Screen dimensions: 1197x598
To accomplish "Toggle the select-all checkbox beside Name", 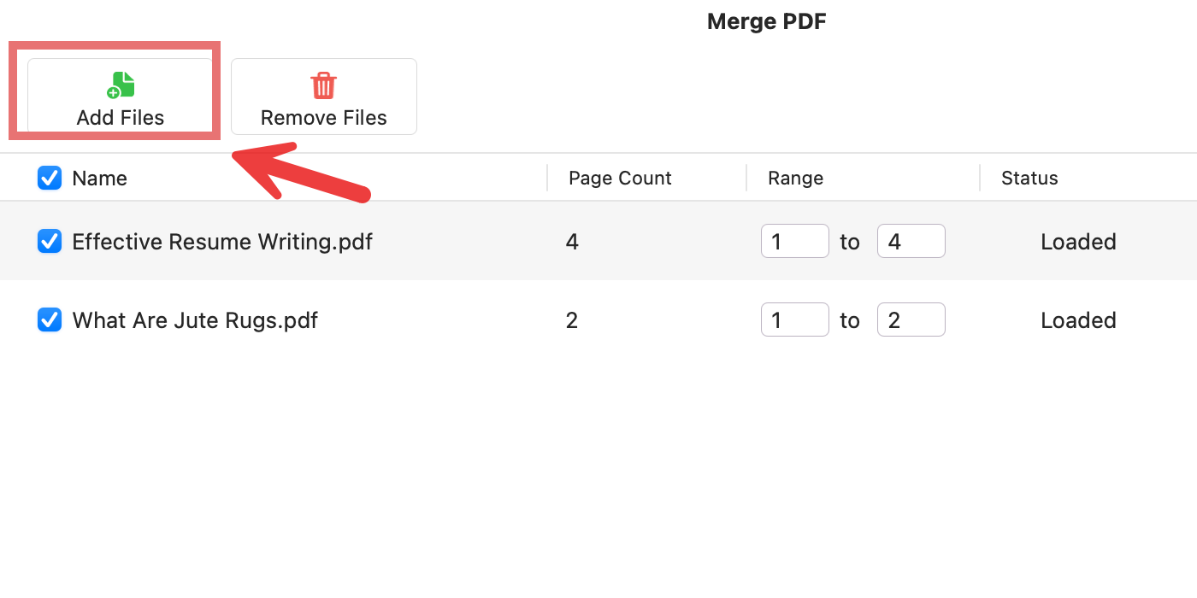I will point(50,178).
